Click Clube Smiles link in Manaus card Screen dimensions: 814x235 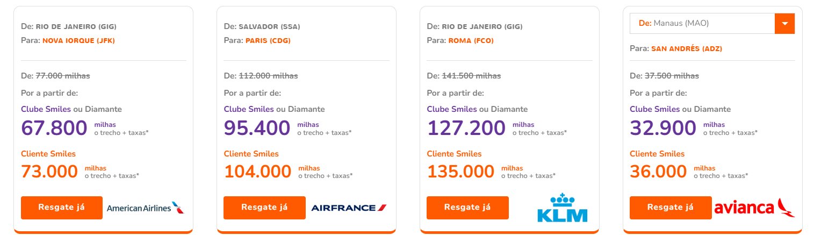[x=654, y=109]
